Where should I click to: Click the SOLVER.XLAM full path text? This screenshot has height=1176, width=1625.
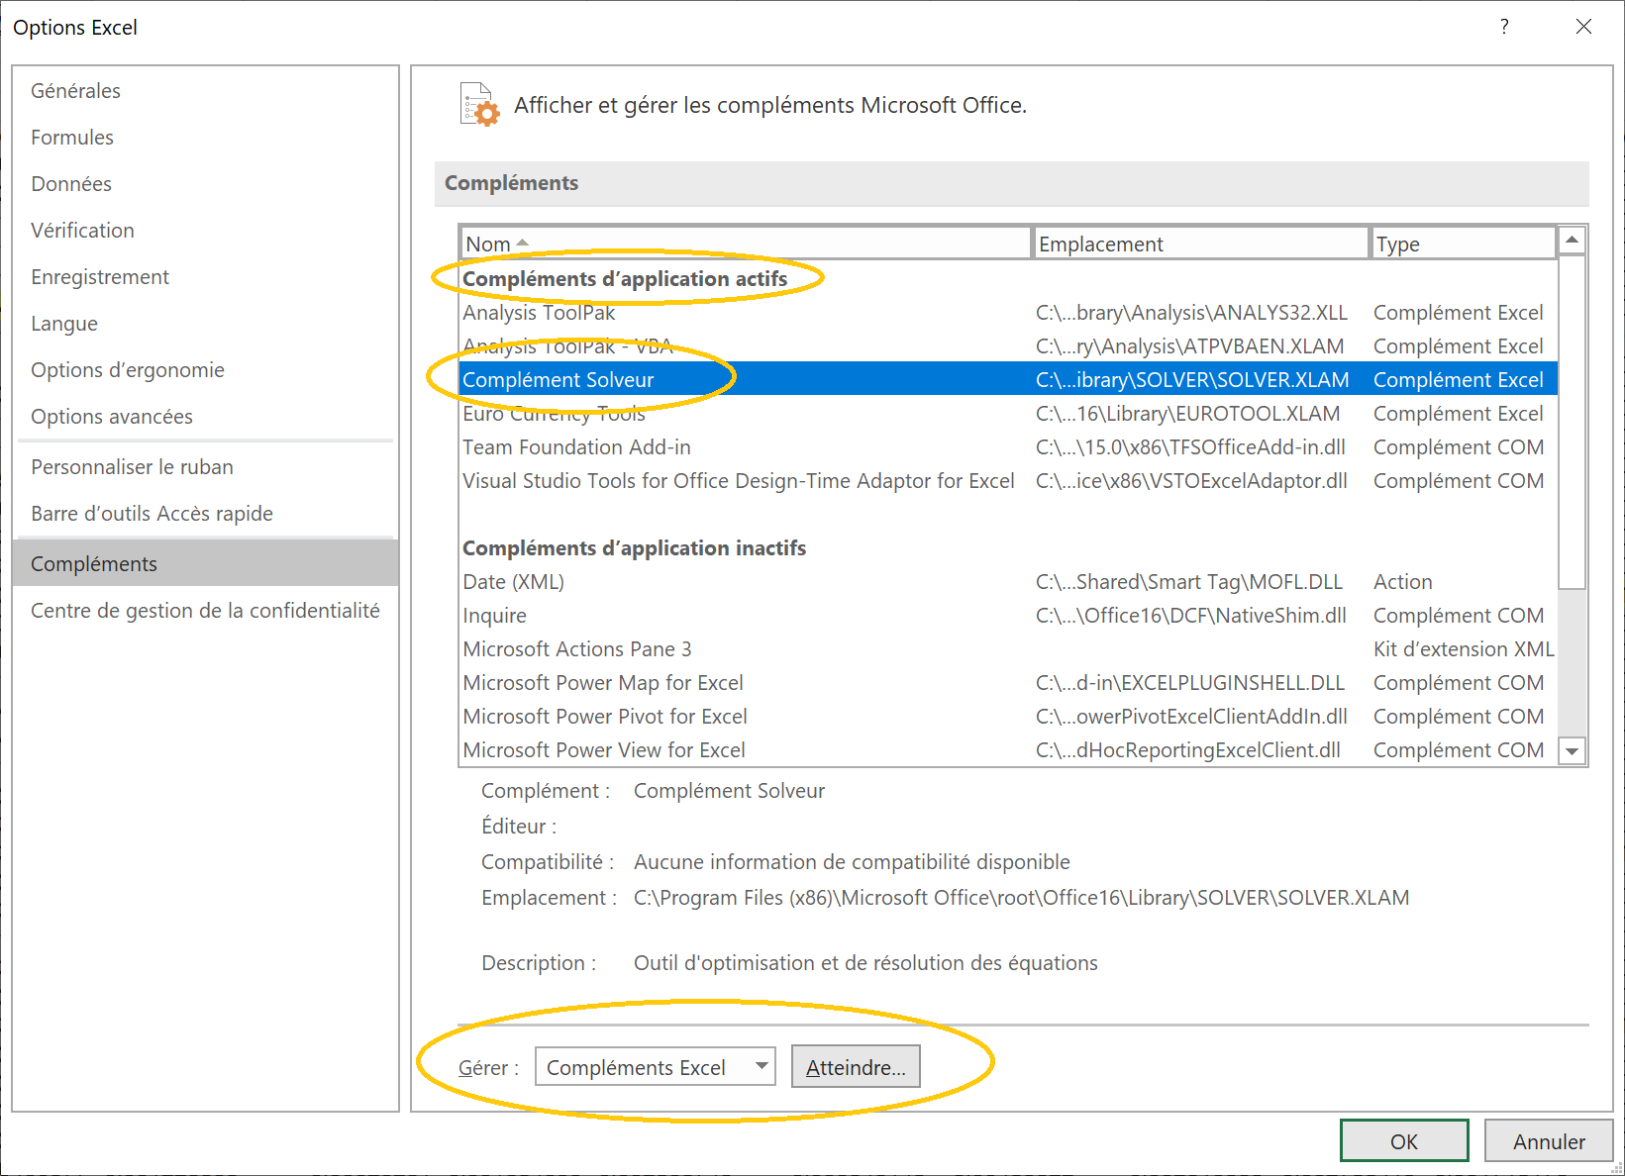1021,898
